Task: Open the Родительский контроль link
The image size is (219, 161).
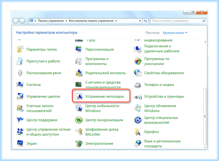Action: (x=105, y=73)
